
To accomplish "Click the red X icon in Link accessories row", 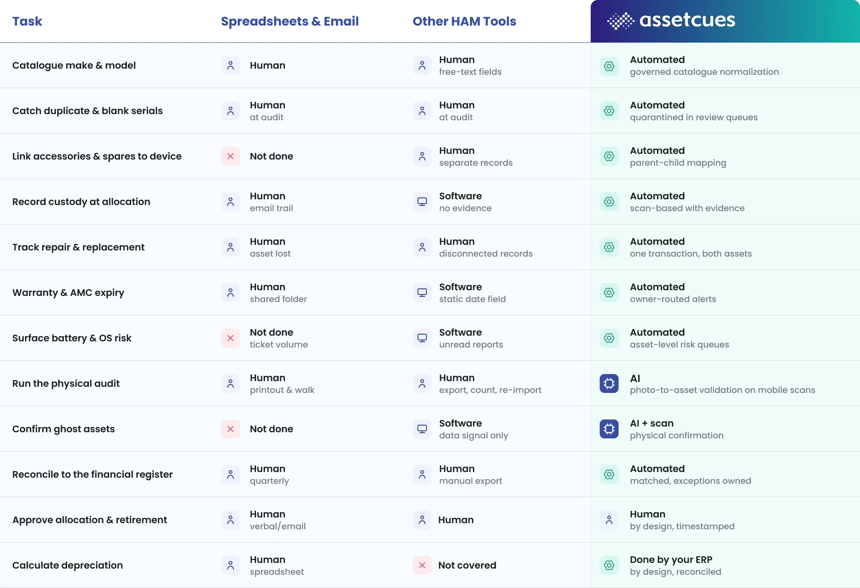I will (x=231, y=156).
